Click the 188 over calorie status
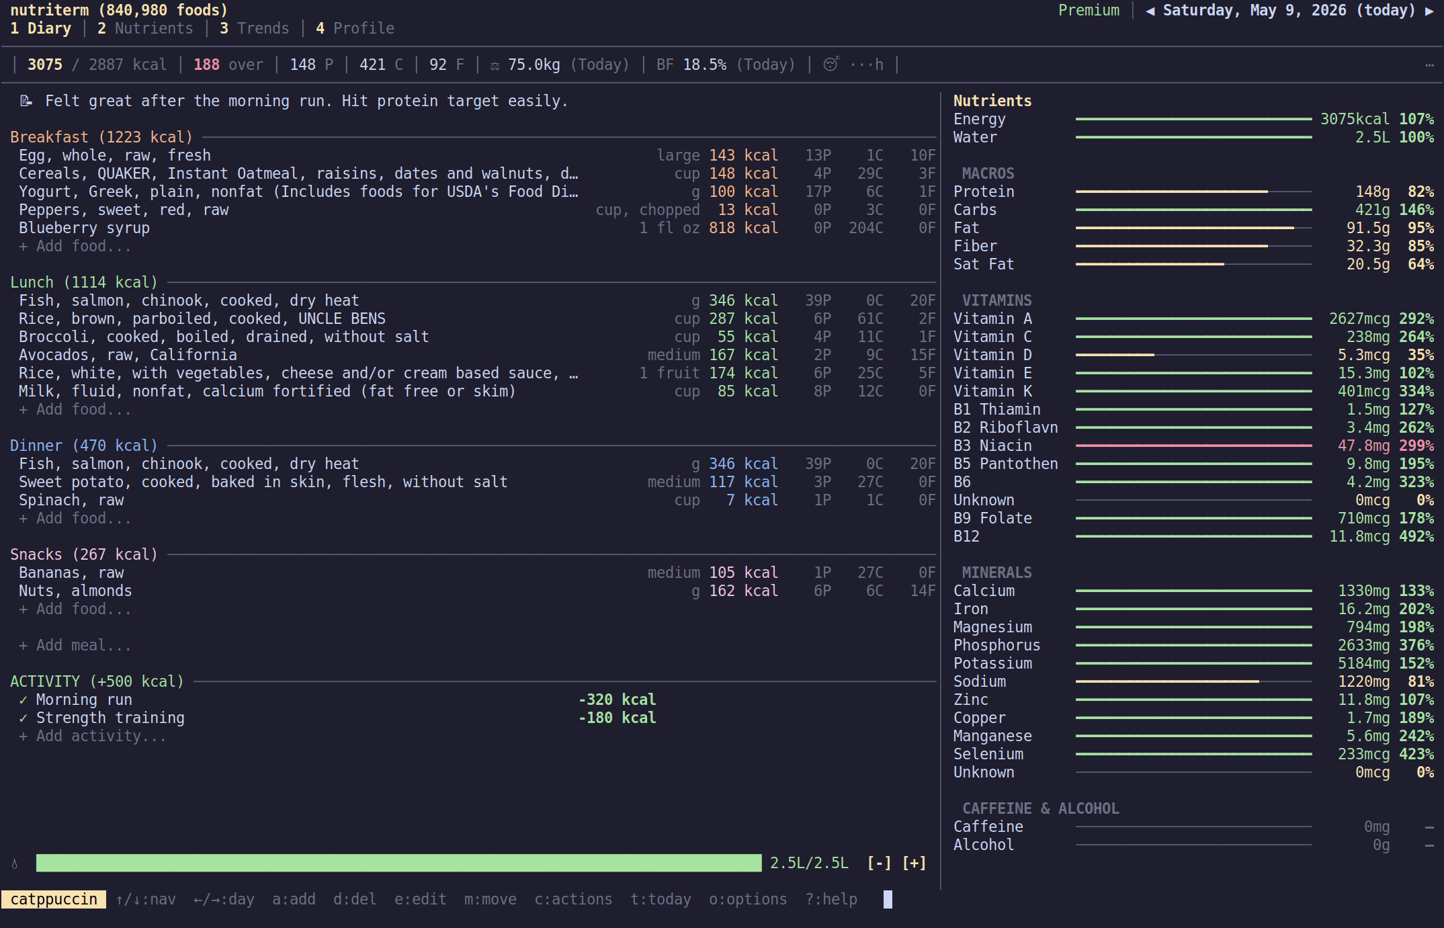 click(x=228, y=65)
